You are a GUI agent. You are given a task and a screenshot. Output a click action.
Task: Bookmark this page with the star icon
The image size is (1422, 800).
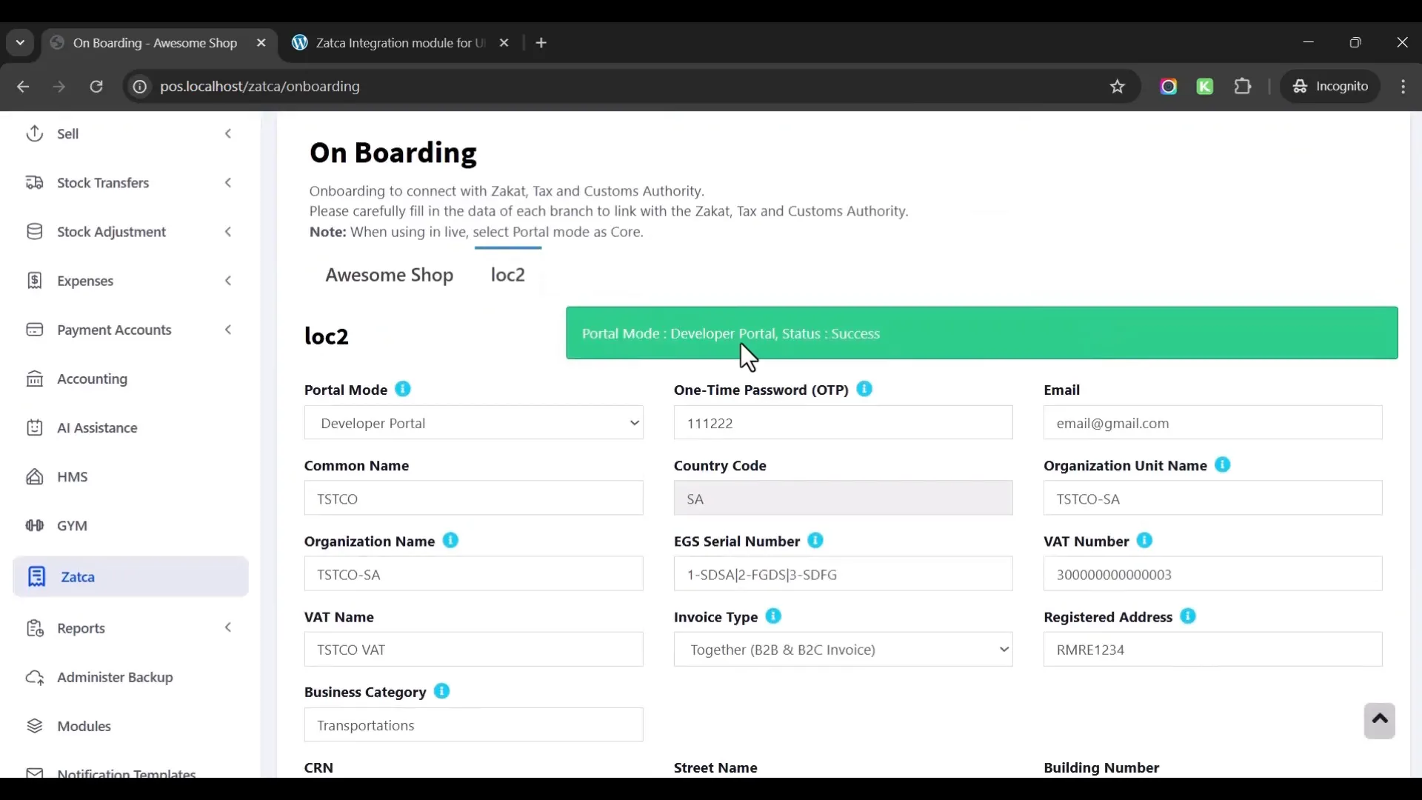coord(1118,87)
